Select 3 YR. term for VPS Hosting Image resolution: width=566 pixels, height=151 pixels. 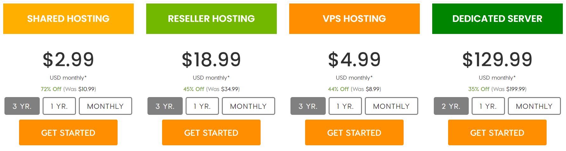[x=308, y=106]
